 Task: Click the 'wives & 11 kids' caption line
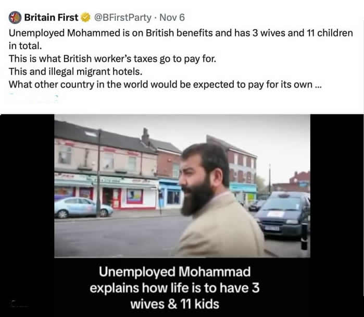[x=174, y=304]
